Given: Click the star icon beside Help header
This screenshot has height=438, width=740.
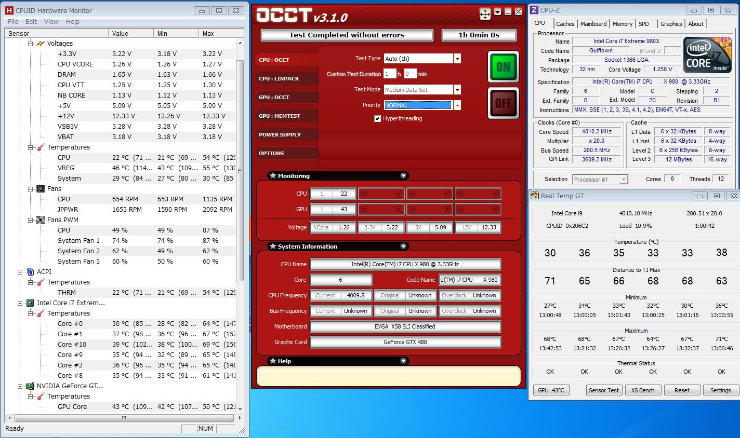Looking at the screenshot, I should click(272, 361).
